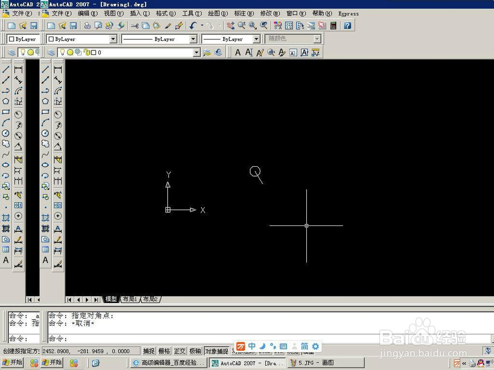494x370 pixels.
Task: Open the QuickCalc calculator icon
Action: pos(333,26)
